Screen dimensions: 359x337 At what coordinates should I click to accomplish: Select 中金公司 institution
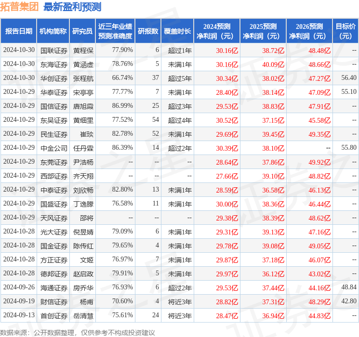[54, 148]
